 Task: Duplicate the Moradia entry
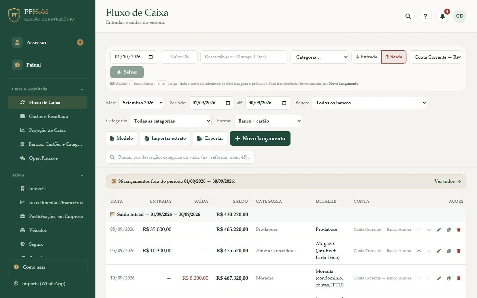[x=449, y=278]
